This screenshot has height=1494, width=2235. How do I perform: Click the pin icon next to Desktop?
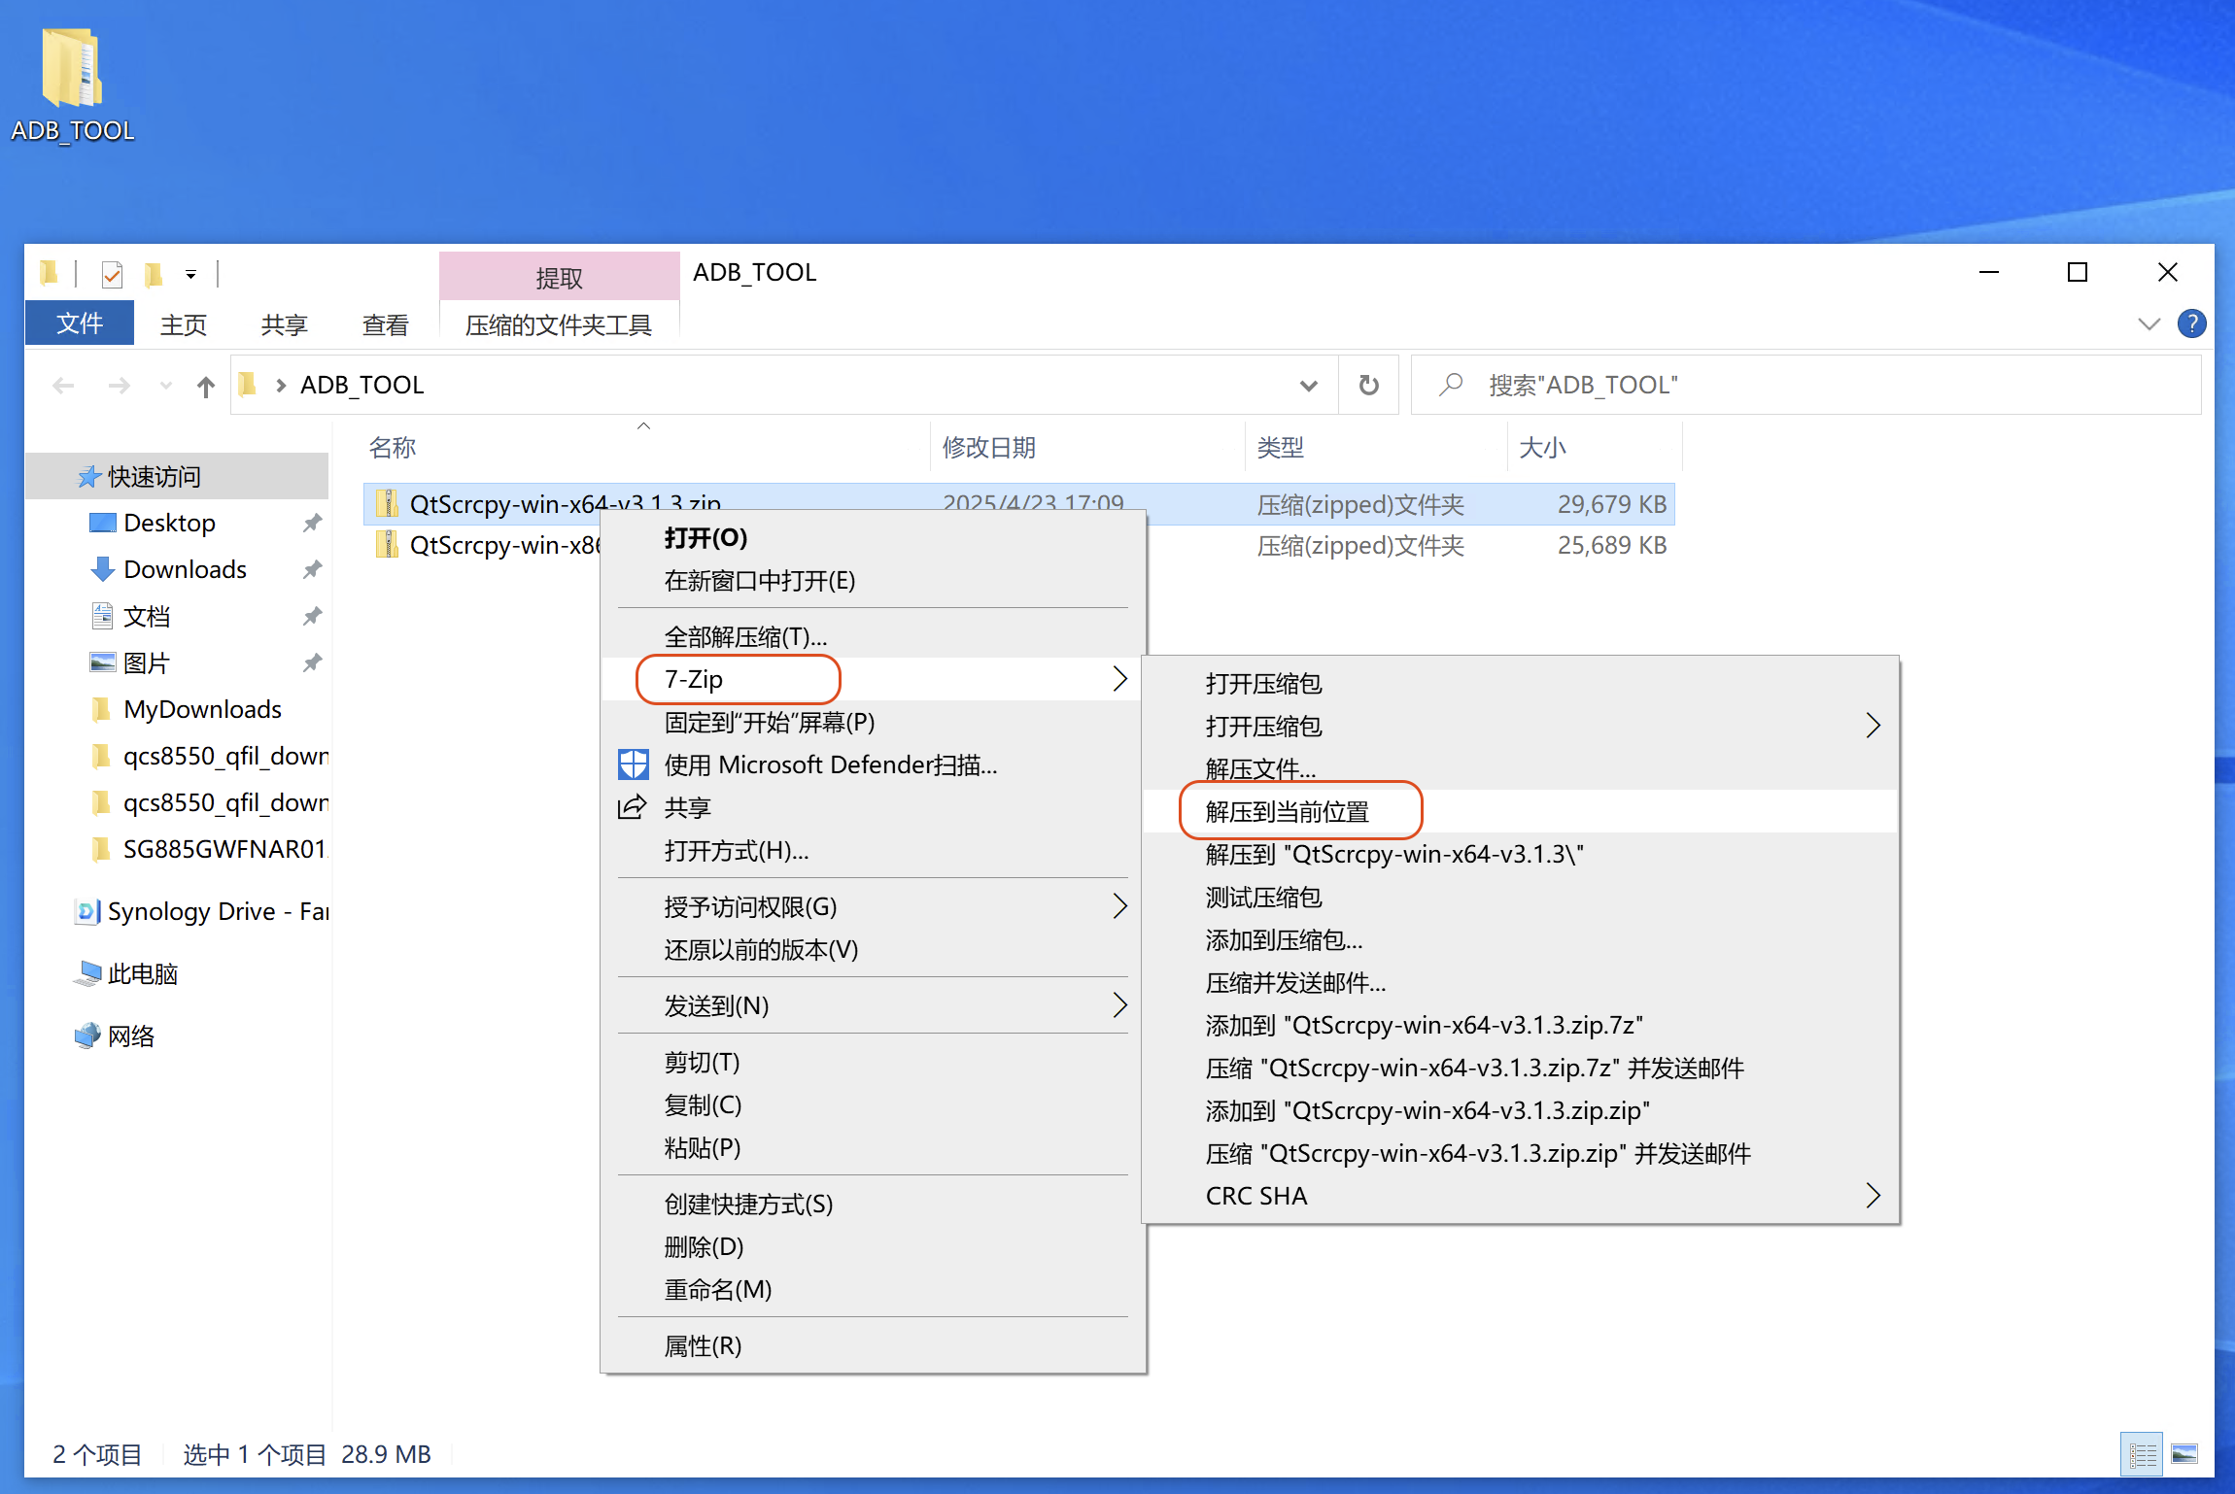click(x=311, y=524)
